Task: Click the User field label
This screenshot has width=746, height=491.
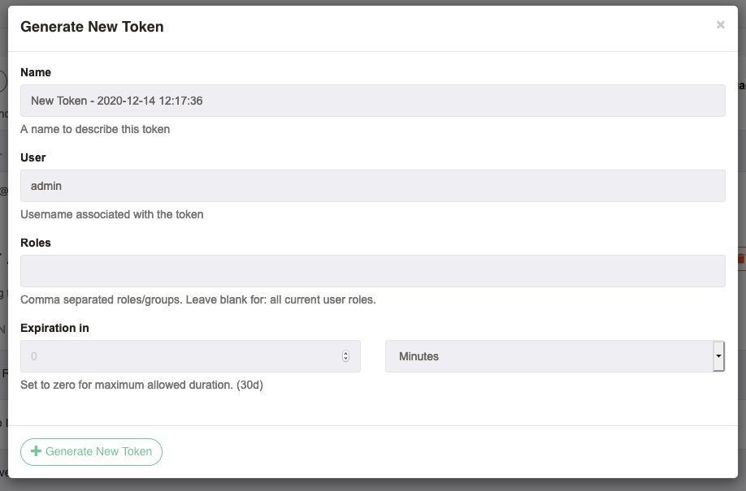Action: point(33,157)
